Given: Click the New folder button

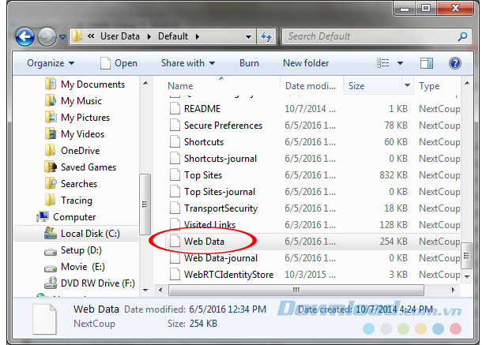Looking at the screenshot, I should (x=306, y=63).
